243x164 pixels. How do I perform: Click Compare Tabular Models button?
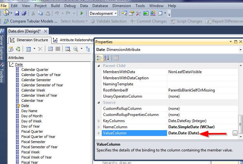[x=30, y=21]
